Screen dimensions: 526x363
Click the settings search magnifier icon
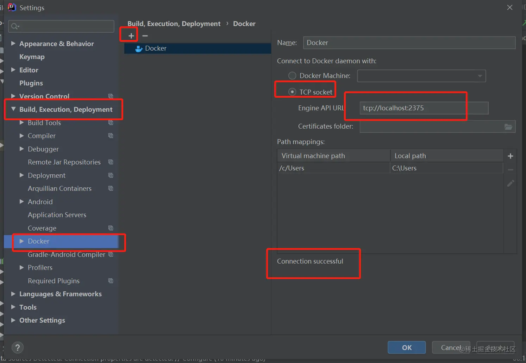[x=15, y=26]
